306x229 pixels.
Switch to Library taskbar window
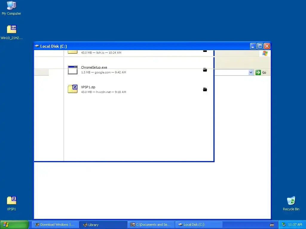click(103, 225)
